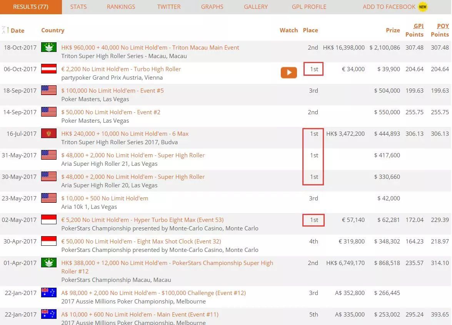Click the US flag in the 30-May-2017 row
Viewport: 452px width, 325px height.
click(x=49, y=176)
